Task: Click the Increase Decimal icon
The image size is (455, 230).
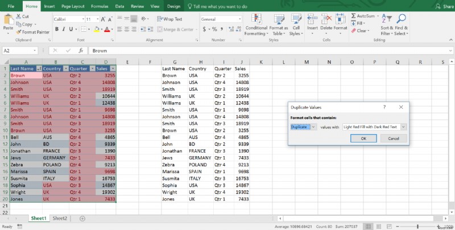Action: tap(231, 29)
